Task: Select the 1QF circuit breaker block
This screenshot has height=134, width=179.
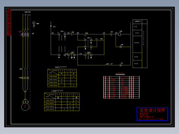Action: [25, 34]
